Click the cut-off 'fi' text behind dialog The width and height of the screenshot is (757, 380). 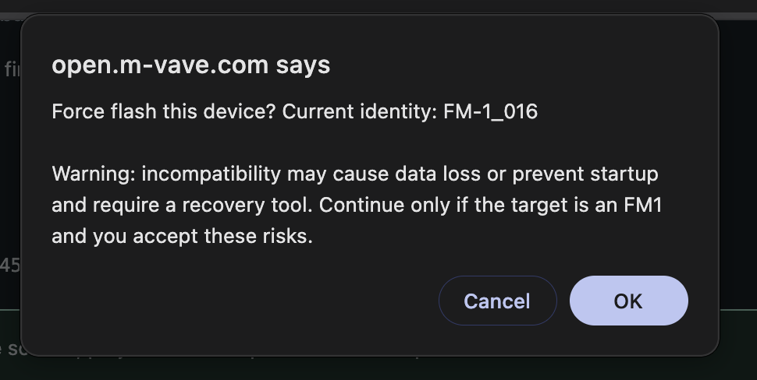coord(12,69)
